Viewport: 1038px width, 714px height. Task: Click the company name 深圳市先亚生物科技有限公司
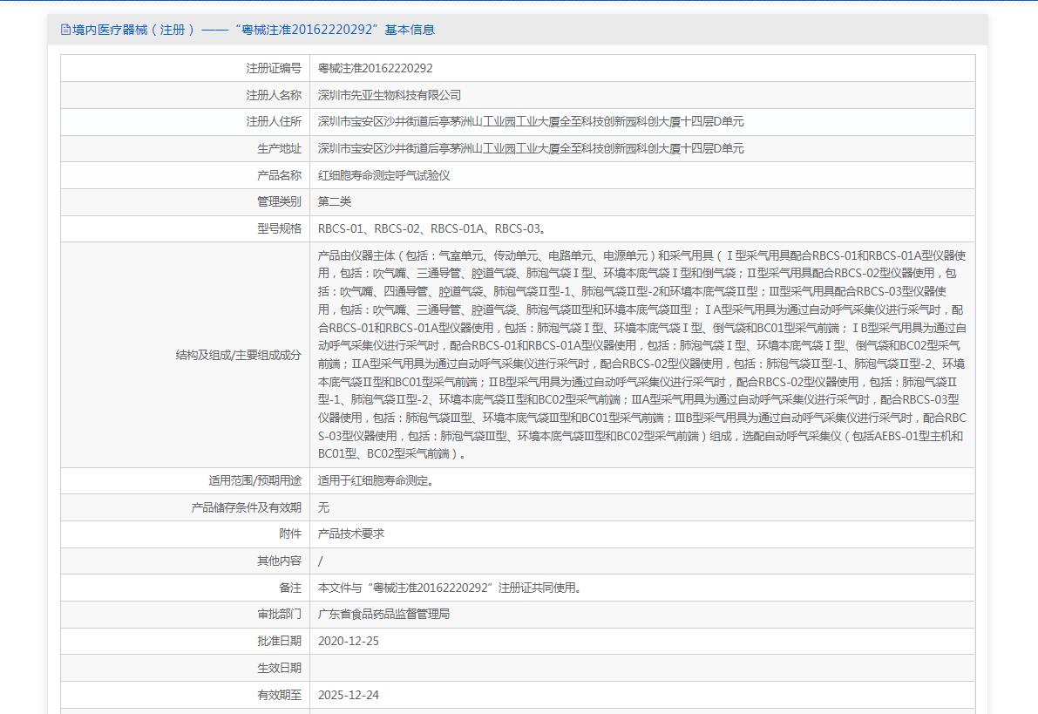tap(390, 95)
